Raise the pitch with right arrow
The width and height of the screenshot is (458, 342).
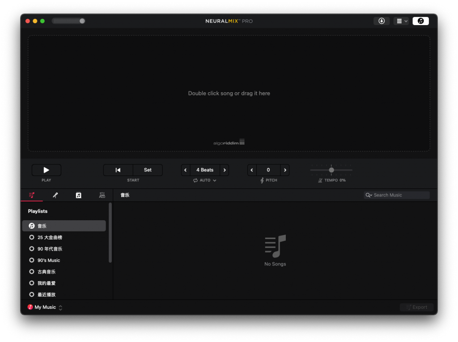pyautogui.click(x=285, y=170)
